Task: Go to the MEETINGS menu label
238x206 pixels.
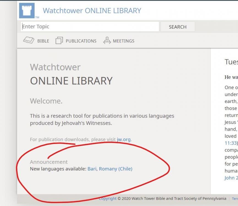Action: coord(124,41)
